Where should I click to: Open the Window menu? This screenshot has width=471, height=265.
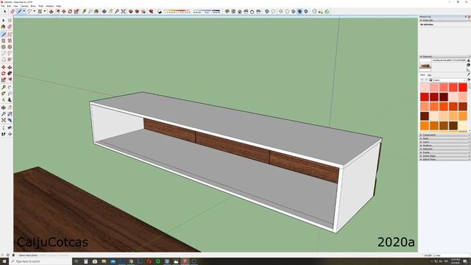tap(50, 6)
